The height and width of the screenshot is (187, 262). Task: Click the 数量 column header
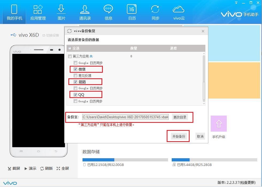[134, 48]
